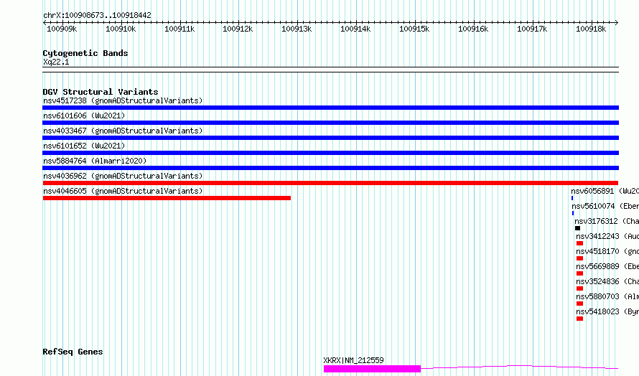
Task: Click the nsv5418023 variant label
Action: click(x=597, y=311)
